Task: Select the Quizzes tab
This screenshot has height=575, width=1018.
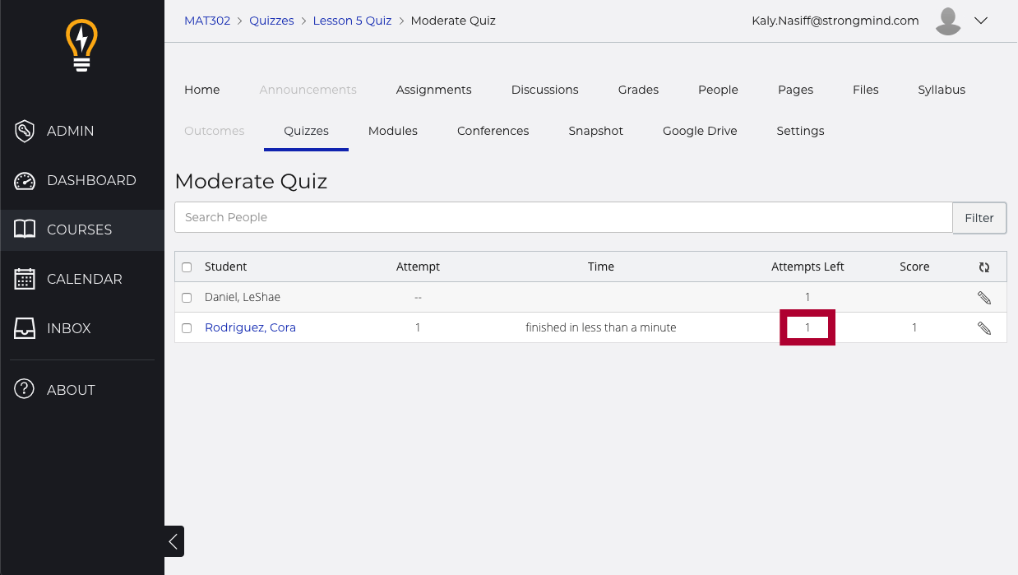Action: [x=306, y=131]
